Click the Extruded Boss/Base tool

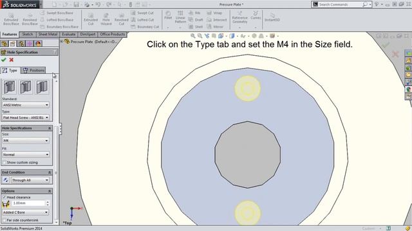tap(11, 19)
